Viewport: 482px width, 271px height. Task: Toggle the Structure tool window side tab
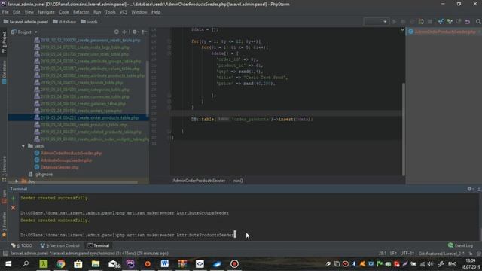4,169
